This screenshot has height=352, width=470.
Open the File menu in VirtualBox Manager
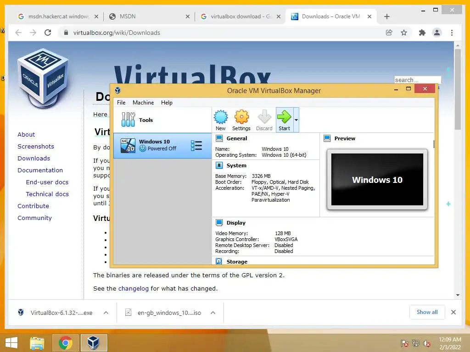(121, 103)
